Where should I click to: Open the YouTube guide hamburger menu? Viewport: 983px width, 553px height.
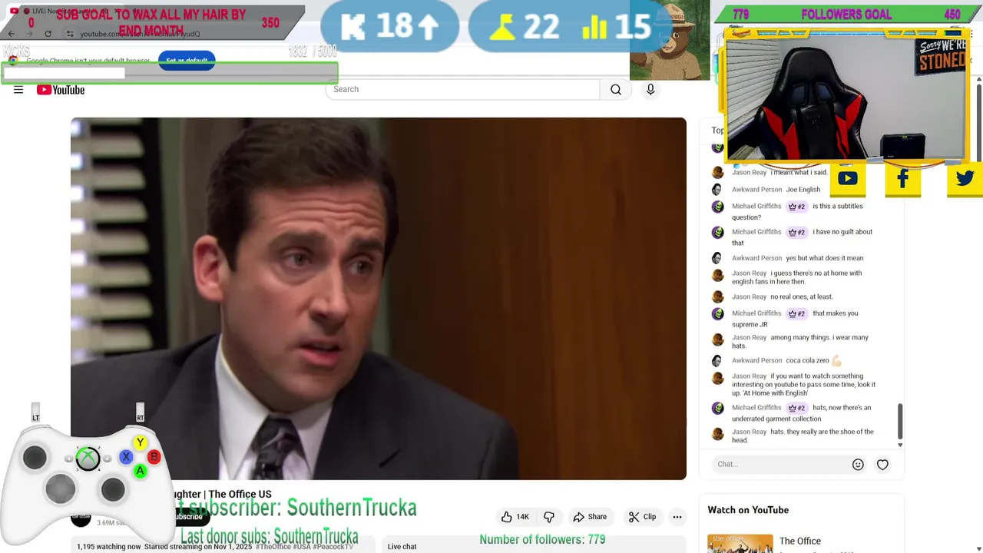point(18,90)
